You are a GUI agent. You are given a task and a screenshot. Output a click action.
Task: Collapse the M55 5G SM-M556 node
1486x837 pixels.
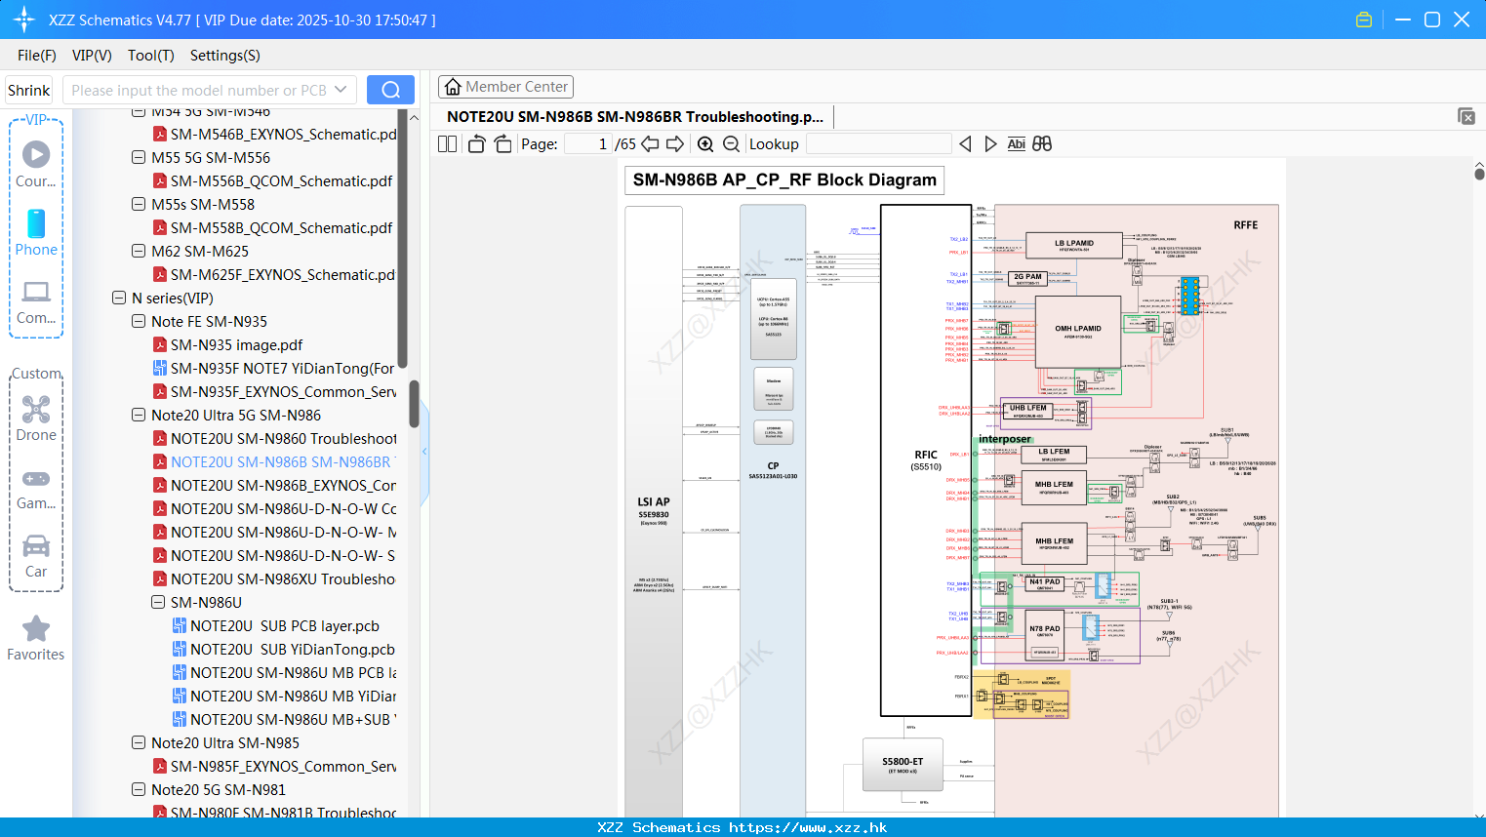point(139,157)
